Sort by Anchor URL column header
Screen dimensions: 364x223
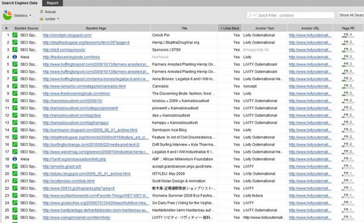coord(310,28)
